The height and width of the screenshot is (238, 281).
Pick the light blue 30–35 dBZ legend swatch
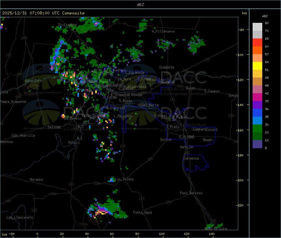257,121
